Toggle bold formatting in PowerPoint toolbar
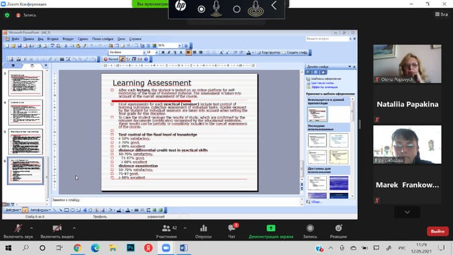 tap(163, 52)
